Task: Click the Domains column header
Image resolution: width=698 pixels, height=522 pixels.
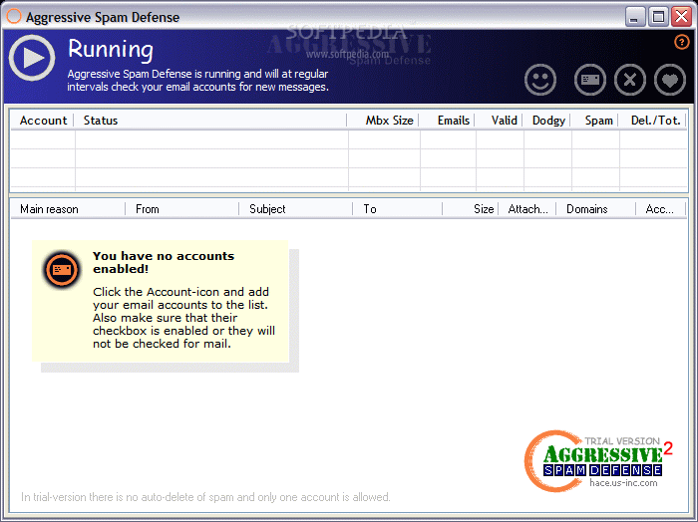Action: [596, 209]
